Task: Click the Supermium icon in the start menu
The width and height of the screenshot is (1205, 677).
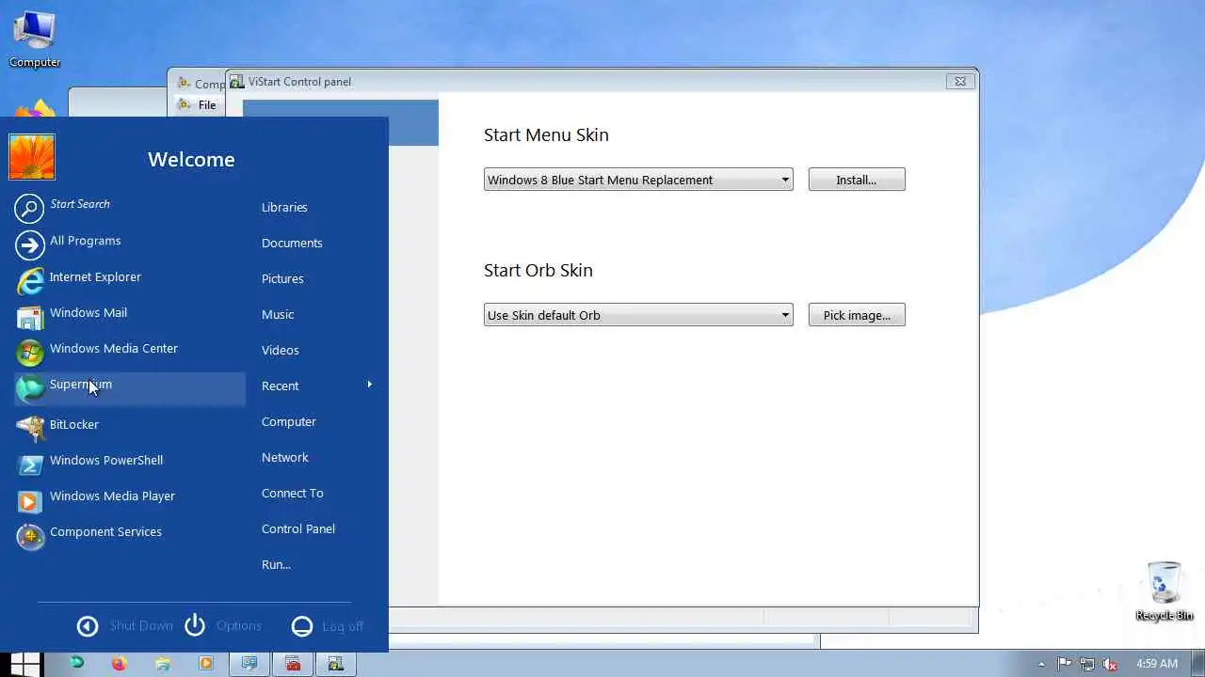Action: (30, 388)
